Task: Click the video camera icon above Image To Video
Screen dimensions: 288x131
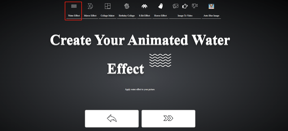Action: pos(194,6)
